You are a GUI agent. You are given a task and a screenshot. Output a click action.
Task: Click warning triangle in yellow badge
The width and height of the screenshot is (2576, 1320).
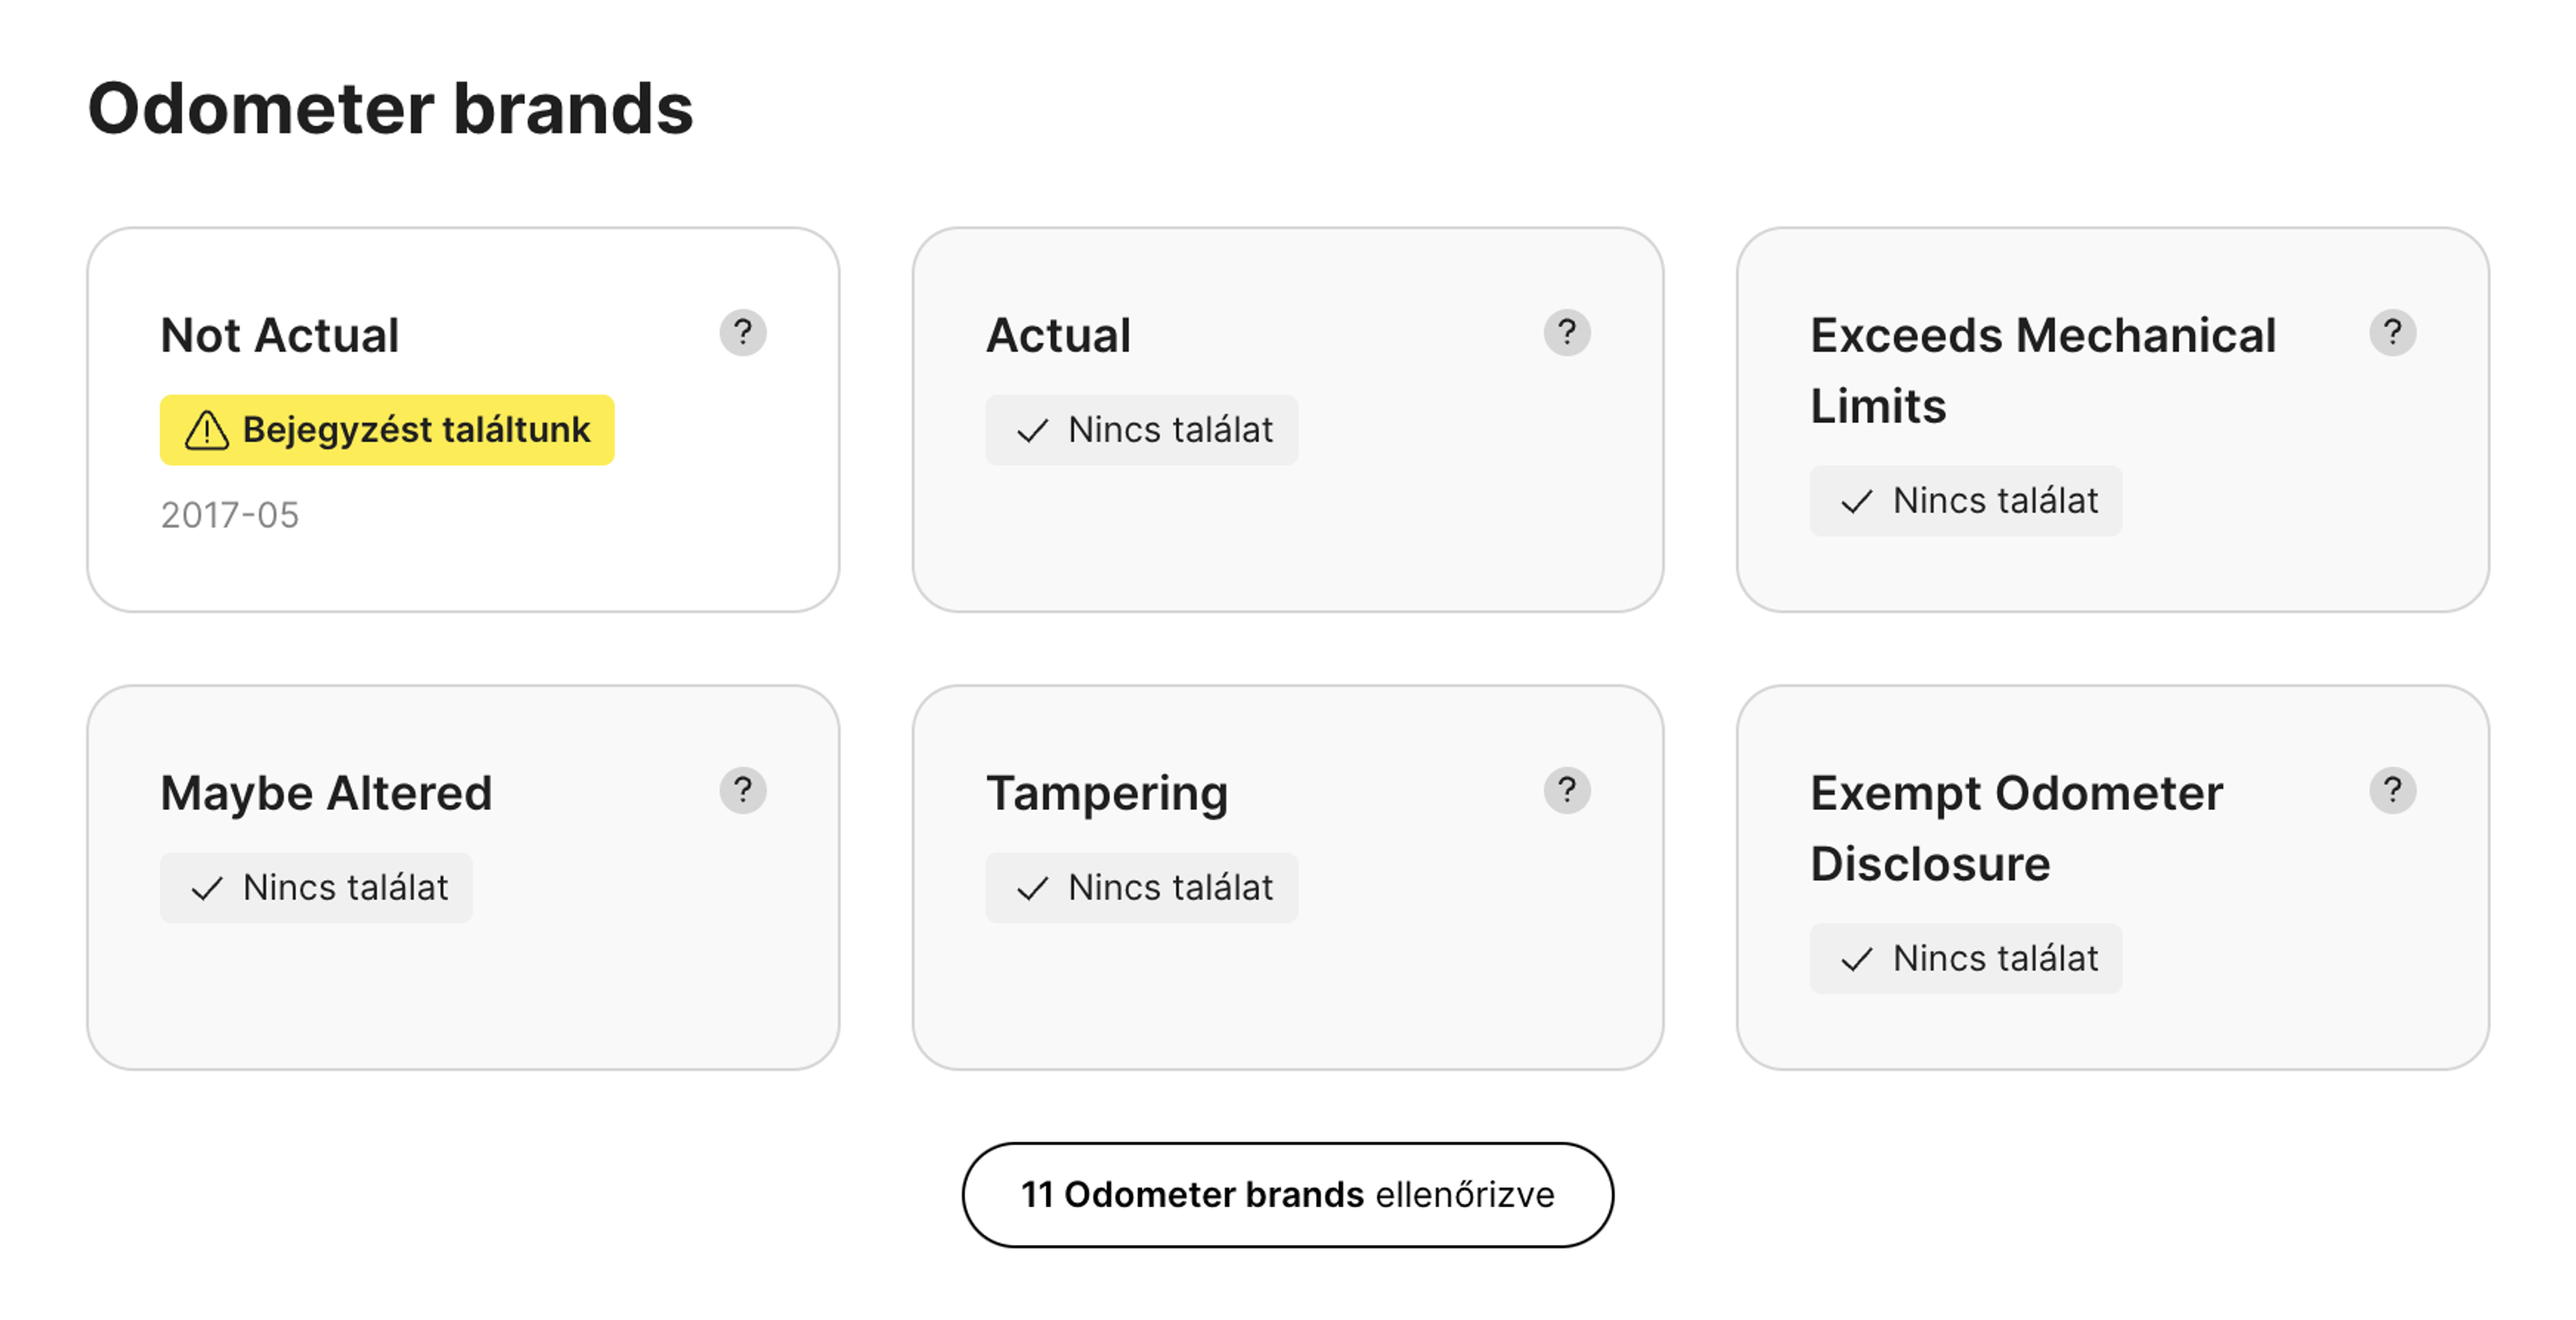coord(207,430)
